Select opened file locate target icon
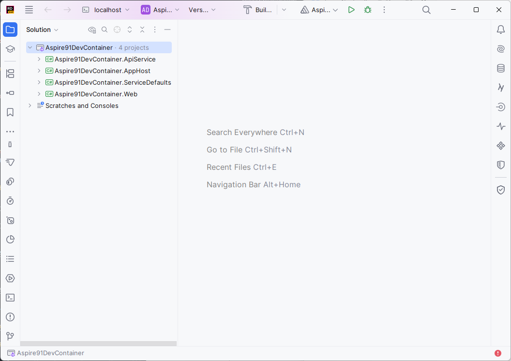Image resolution: width=511 pixels, height=361 pixels. pos(117,30)
